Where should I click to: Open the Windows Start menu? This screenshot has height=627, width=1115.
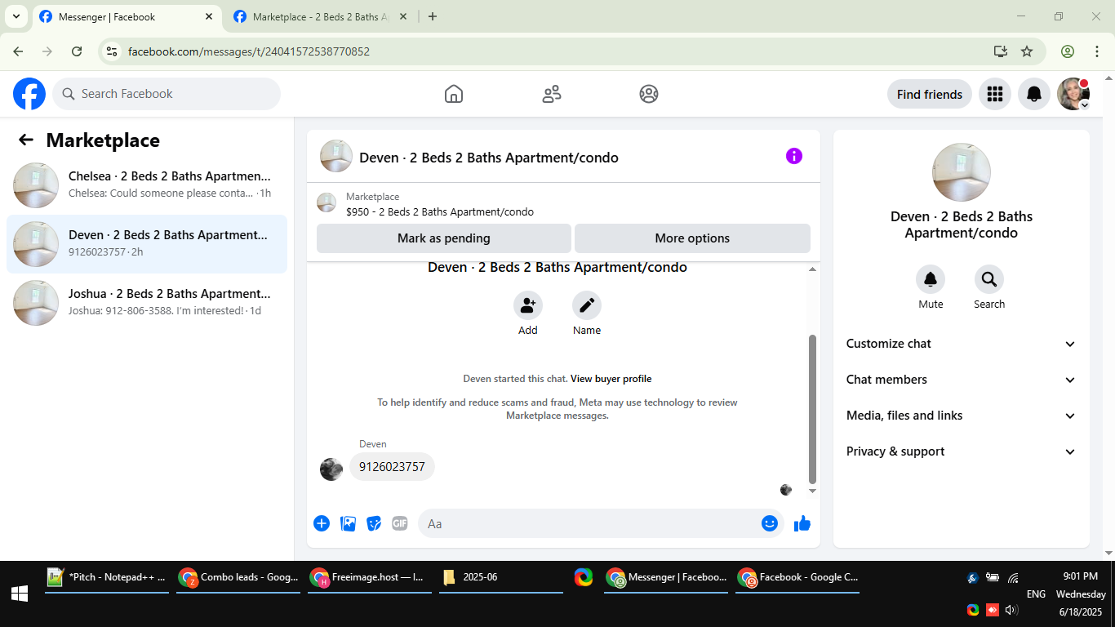20,594
